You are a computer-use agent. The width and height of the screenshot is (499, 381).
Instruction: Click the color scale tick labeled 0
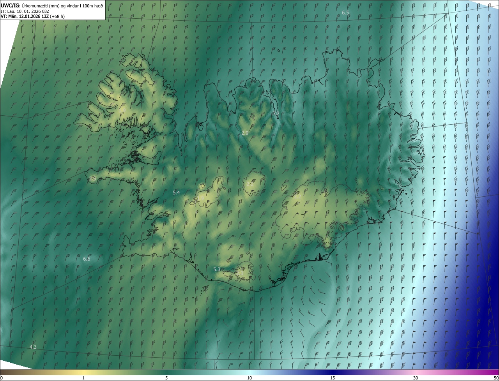(2, 378)
